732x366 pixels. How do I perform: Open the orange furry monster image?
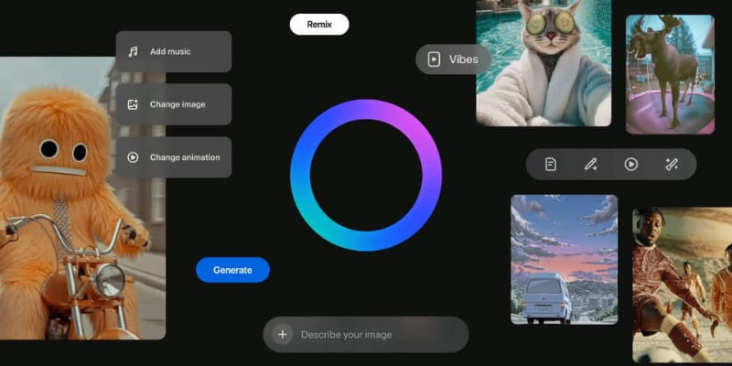coord(82,199)
